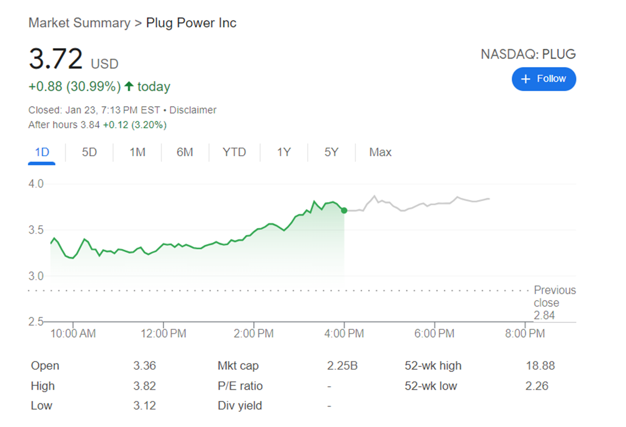
Task: Click the green up arrow icon
Action: click(129, 86)
